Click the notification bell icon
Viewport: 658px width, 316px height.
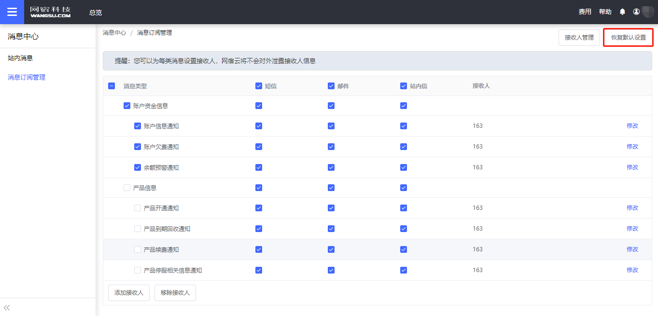click(622, 12)
